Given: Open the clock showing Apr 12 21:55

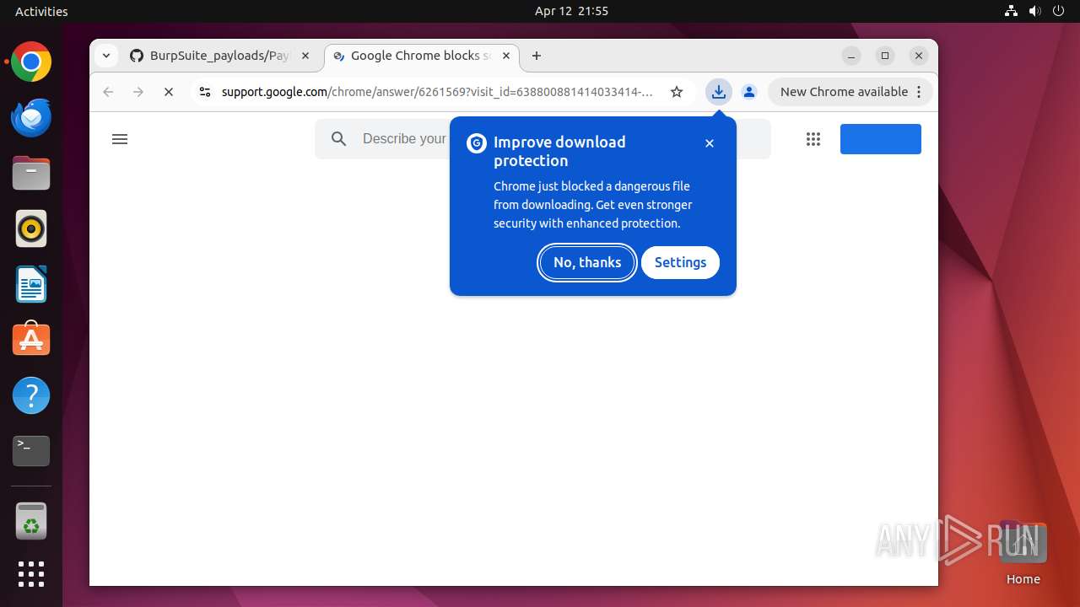Looking at the screenshot, I should click(x=571, y=11).
